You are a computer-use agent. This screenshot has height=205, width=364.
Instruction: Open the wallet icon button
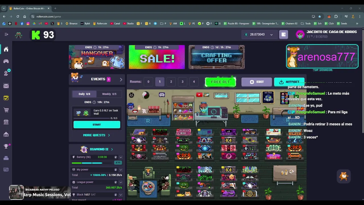coord(284,34)
